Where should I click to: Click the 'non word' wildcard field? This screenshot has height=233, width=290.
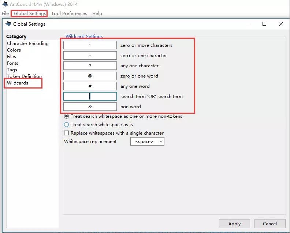90,107
